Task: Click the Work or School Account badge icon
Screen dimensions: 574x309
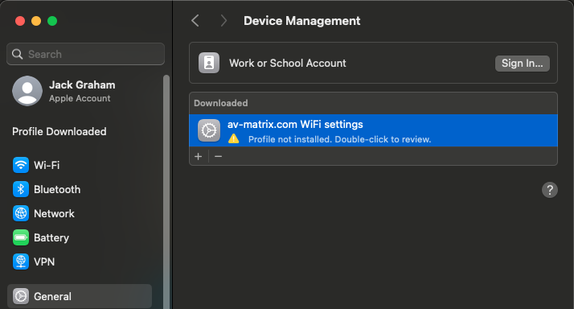Action: [x=209, y=63]
